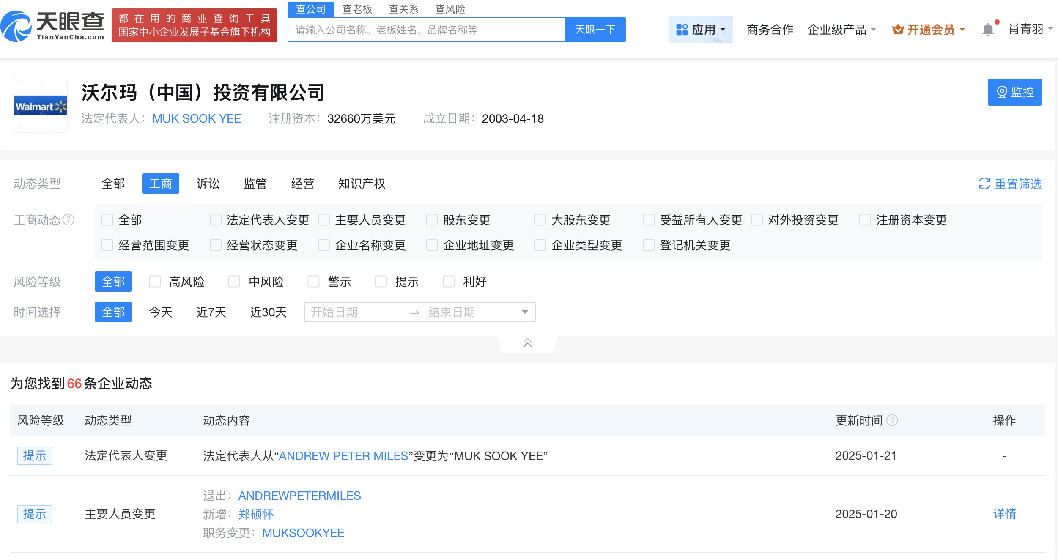
Task: Click the reset filter refresh icon
Action: (984, 184)
